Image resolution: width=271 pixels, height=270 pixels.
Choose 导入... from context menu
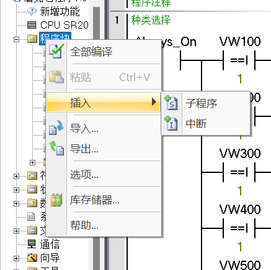coord(104,128)
